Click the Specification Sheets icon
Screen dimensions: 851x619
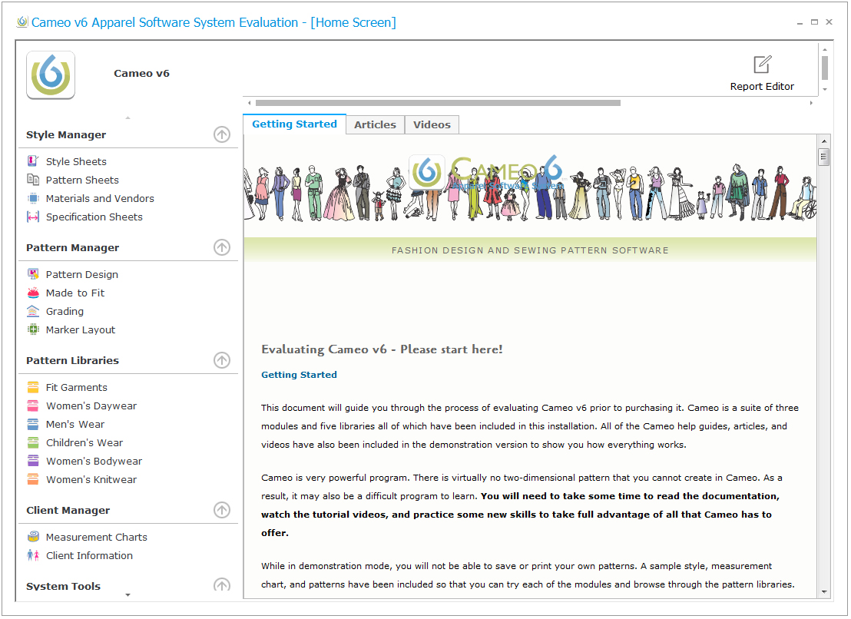[x=33, y=217]
